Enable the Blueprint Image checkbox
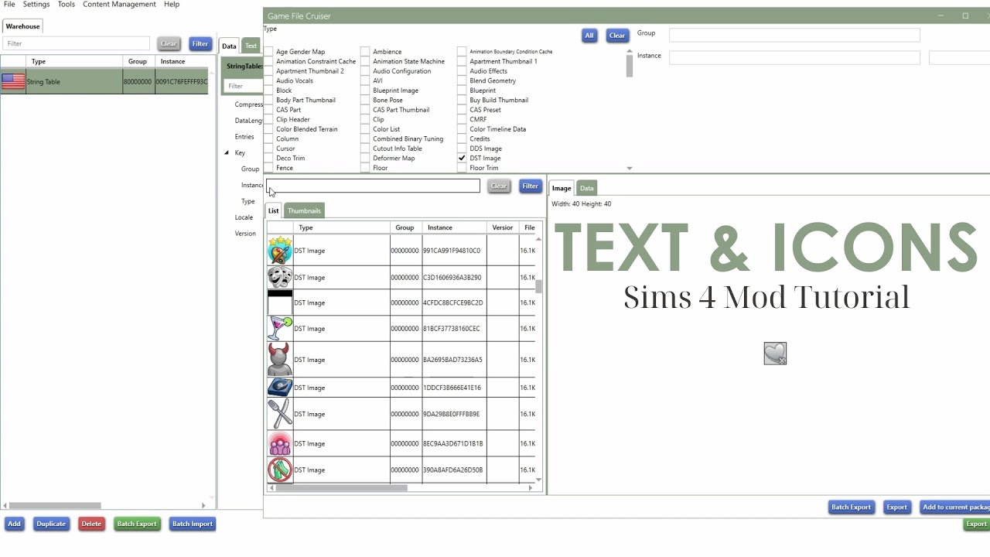The width and height of the screenshot is (990, 557). pos(365,91)
